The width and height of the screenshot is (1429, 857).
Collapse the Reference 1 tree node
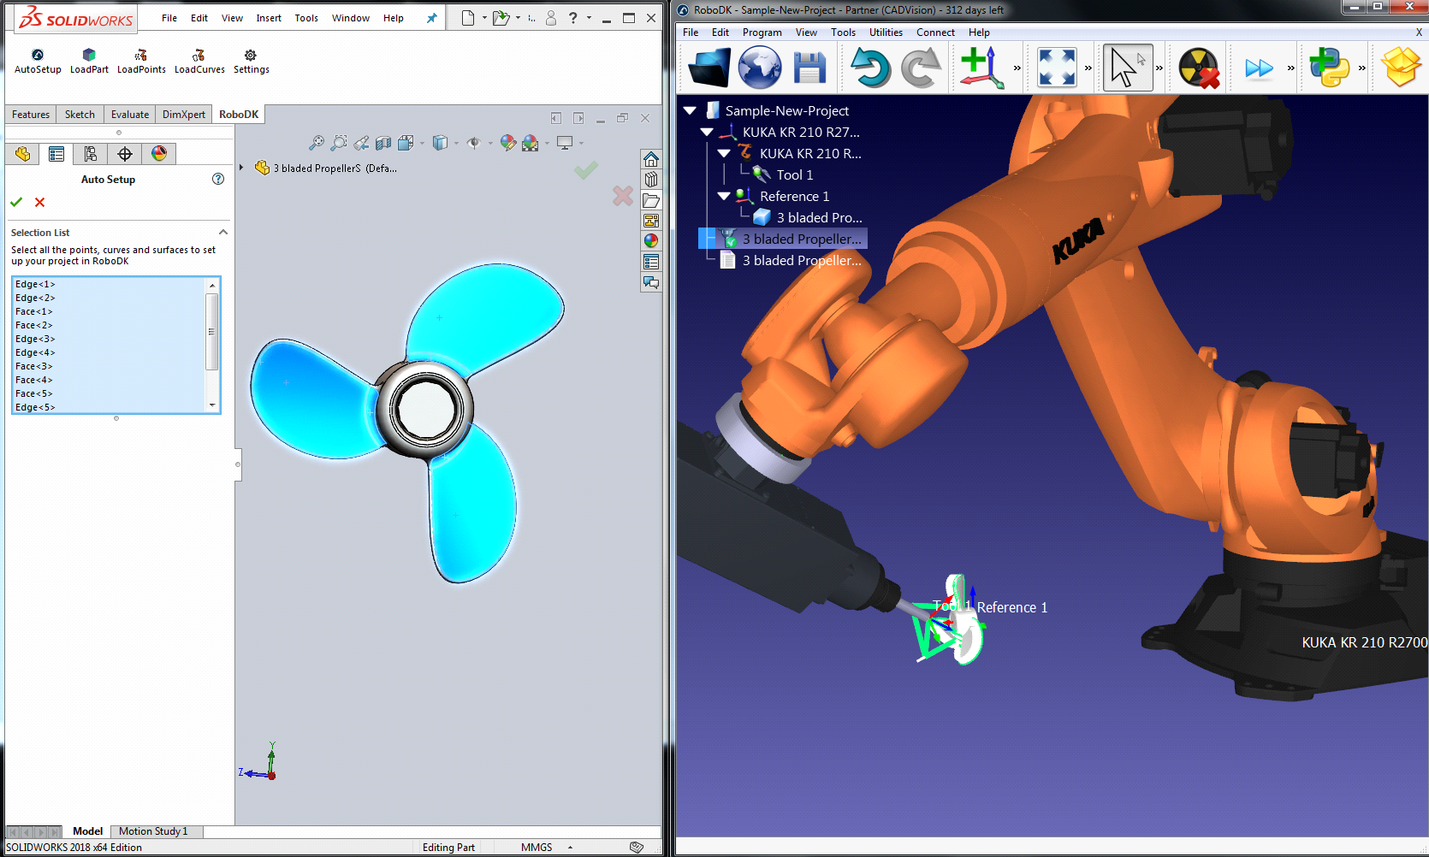tap(724, 196)
